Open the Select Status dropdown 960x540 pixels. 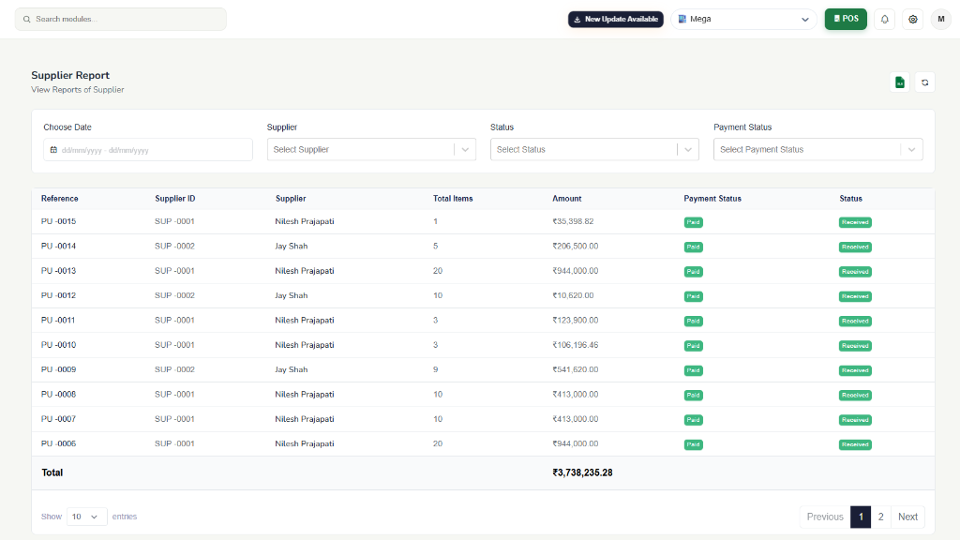pyautogui.click(x=594, y=149)
